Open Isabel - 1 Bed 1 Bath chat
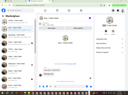The width and height of the screenshot is (128, 95). click(17, 58)
